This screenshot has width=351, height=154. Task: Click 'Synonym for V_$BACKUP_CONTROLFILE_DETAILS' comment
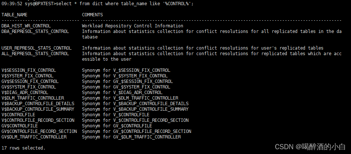[135, 104]
